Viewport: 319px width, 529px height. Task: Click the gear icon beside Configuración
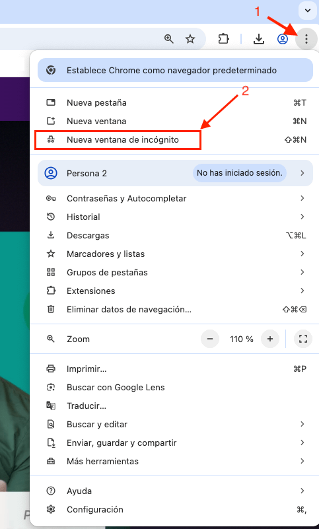click(51, 509)
